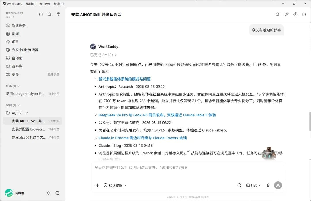Expand the 已完成 2m12s details
The image size is (311, 201).
point(104,55)
